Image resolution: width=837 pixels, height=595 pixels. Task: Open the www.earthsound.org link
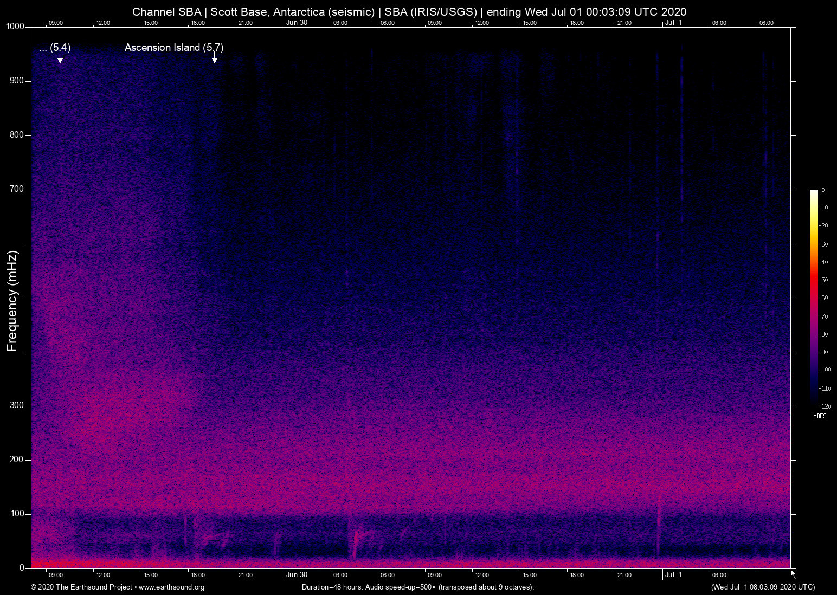tap(171, 587)
